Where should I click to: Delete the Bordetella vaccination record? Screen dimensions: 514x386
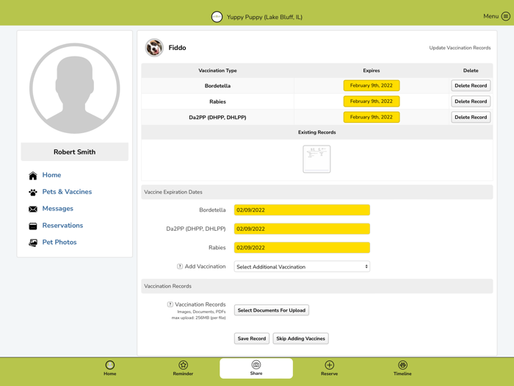pos(471,86)
